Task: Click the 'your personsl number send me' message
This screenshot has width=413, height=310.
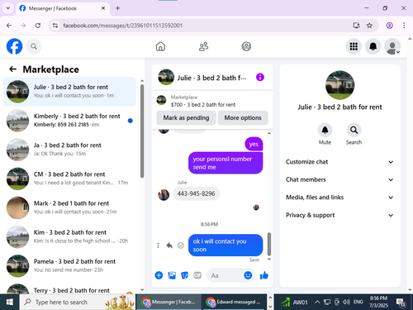Action: pos(225,163)
